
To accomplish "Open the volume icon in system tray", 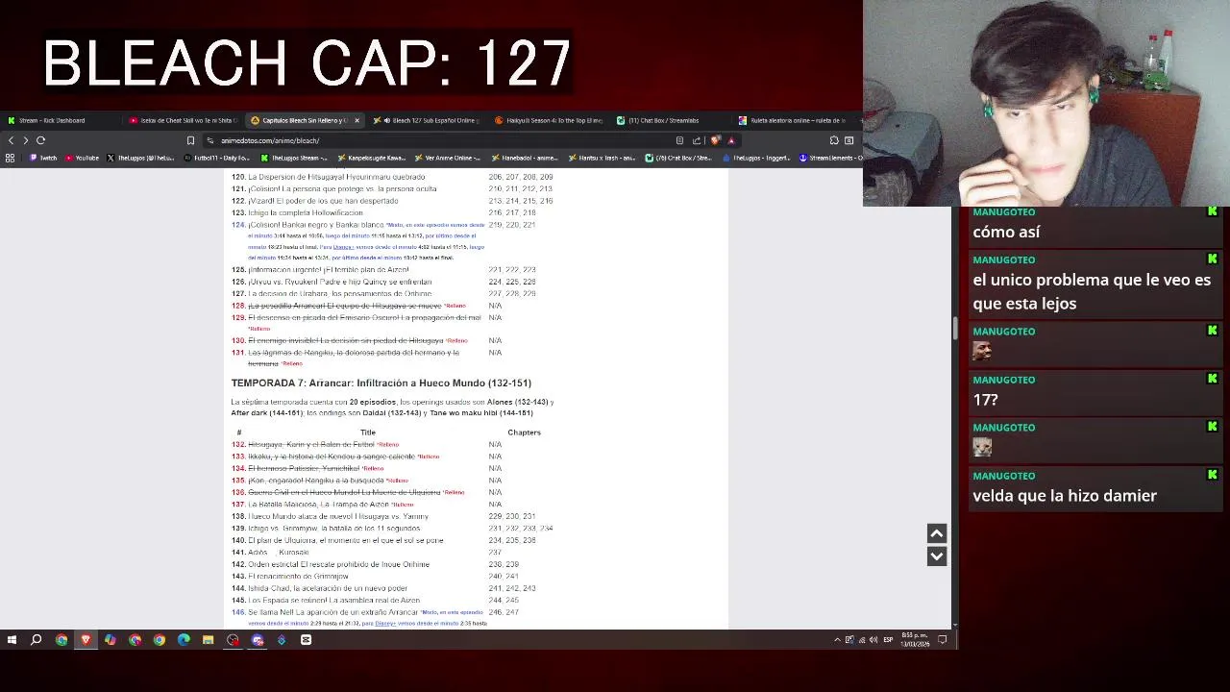I will 874,639.
